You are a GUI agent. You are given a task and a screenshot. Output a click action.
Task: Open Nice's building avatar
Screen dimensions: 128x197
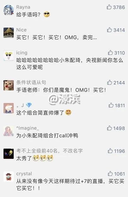(9, 33)
